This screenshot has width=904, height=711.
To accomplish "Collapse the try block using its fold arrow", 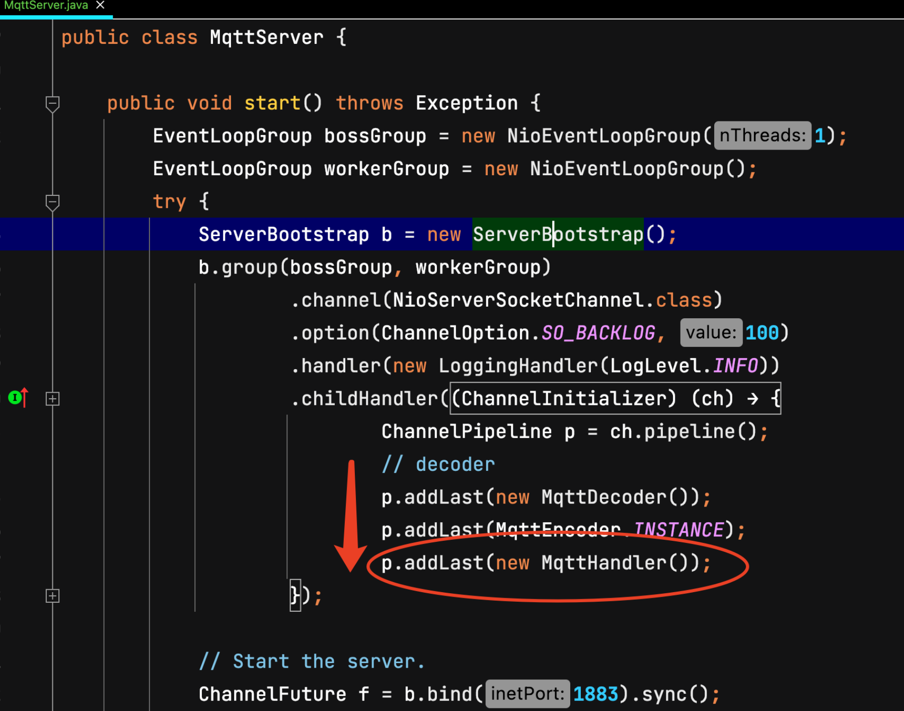I will tap(53, 202).
